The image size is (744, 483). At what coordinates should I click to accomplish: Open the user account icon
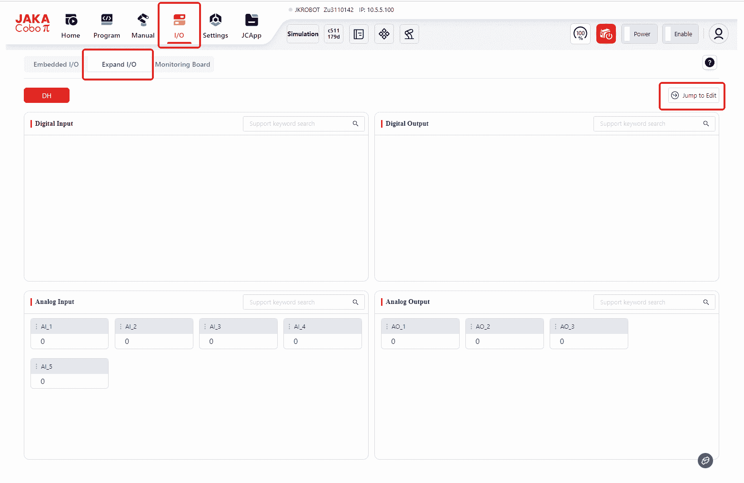click(718, 34)
